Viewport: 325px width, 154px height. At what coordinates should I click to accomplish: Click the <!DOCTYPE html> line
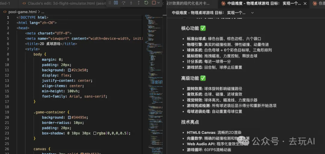pyautogui.click(x=32, y=17)
